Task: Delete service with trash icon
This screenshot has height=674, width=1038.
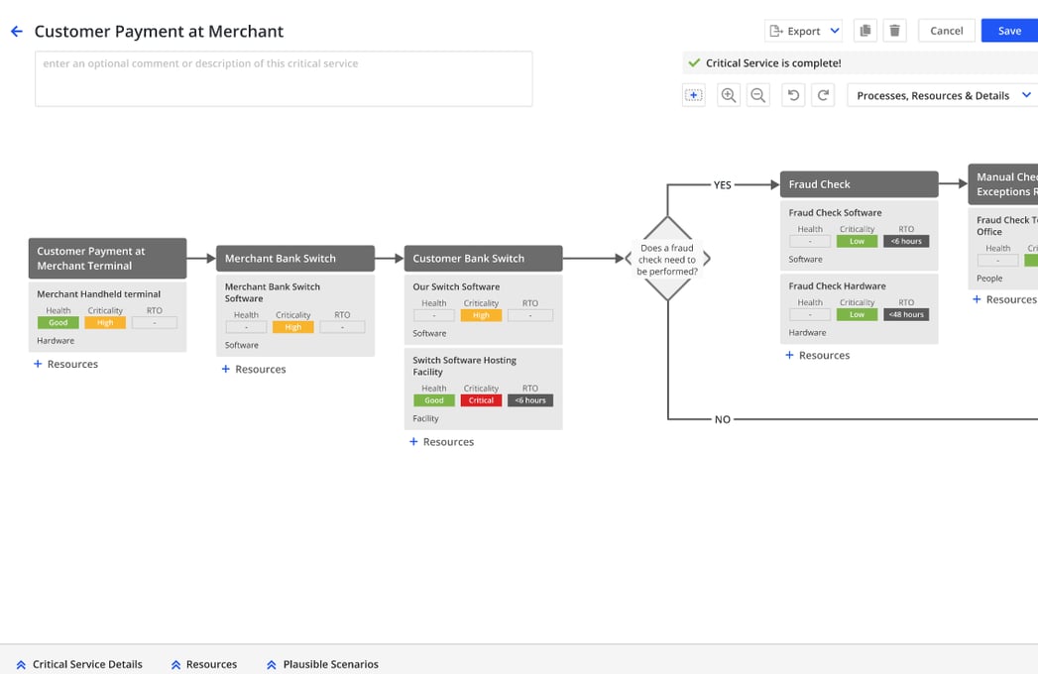Action: pos(894,31)
